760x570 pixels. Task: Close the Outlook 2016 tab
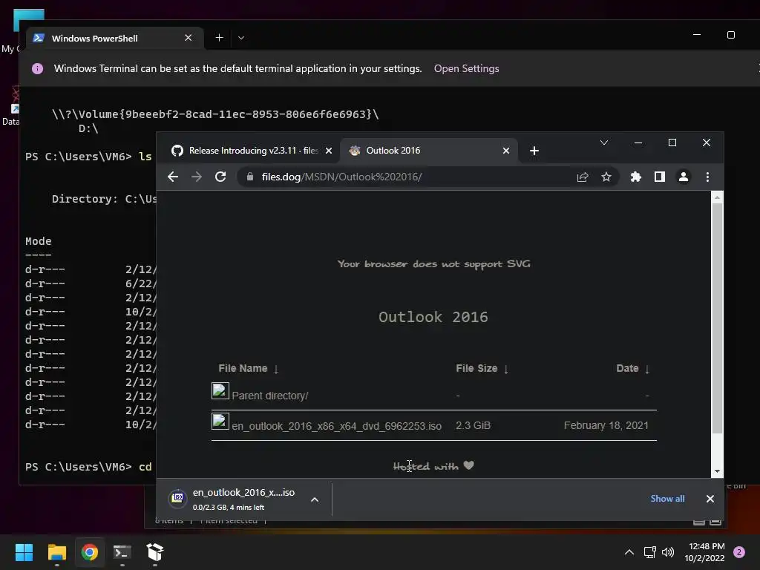click(506, 151)
